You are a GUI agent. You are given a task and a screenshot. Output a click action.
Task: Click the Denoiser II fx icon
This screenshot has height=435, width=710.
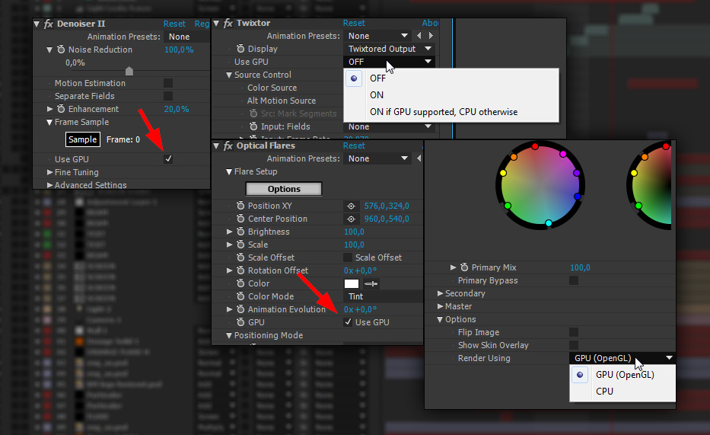49,24
